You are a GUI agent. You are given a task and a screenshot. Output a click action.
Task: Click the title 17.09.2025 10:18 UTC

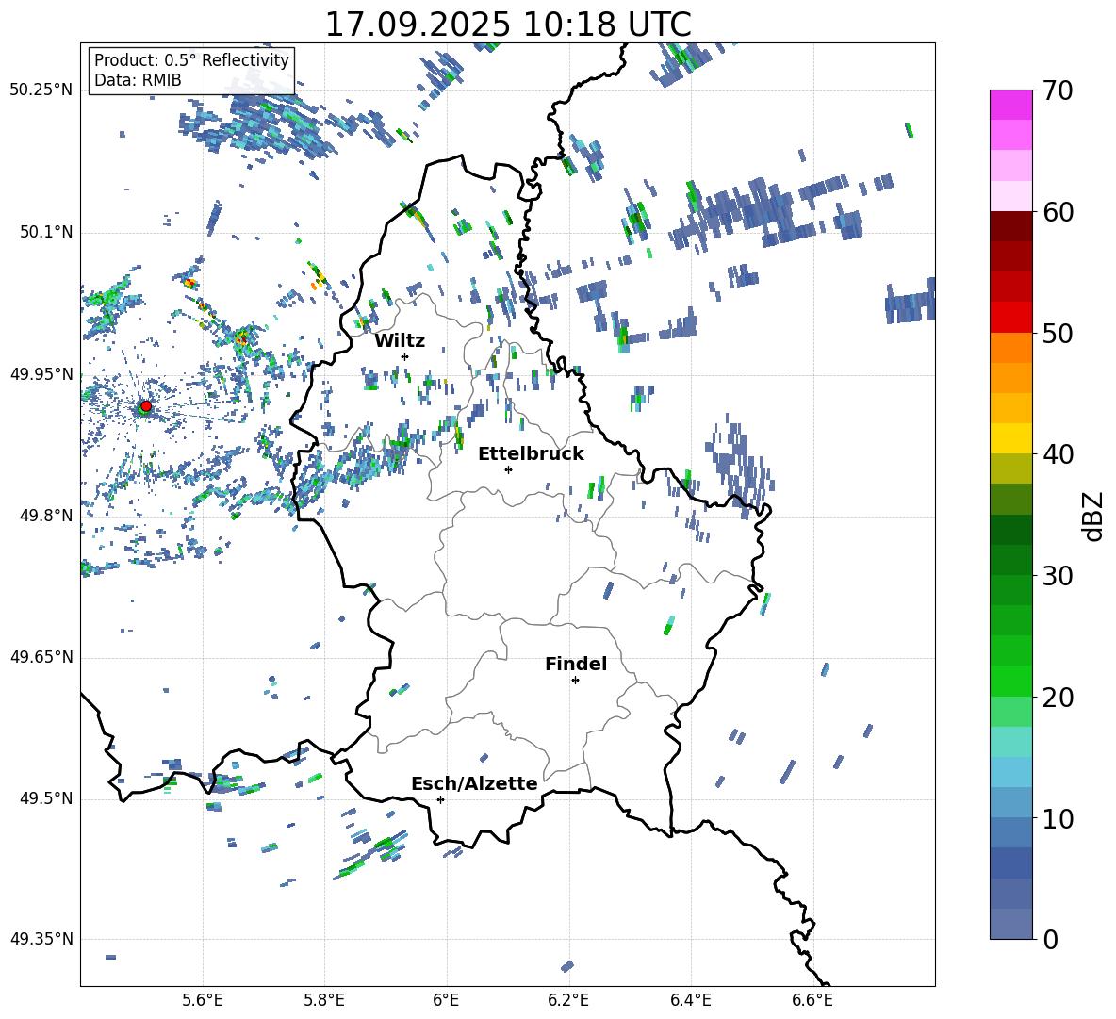click(508, 25)
